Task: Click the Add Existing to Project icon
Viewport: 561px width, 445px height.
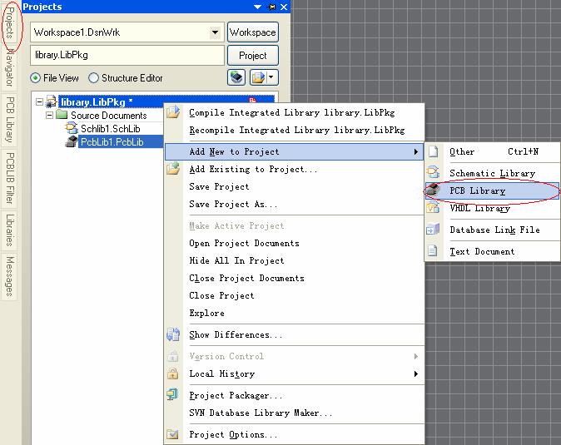Action: click(173, 168)
